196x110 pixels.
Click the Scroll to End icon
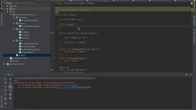click(10, 90)
